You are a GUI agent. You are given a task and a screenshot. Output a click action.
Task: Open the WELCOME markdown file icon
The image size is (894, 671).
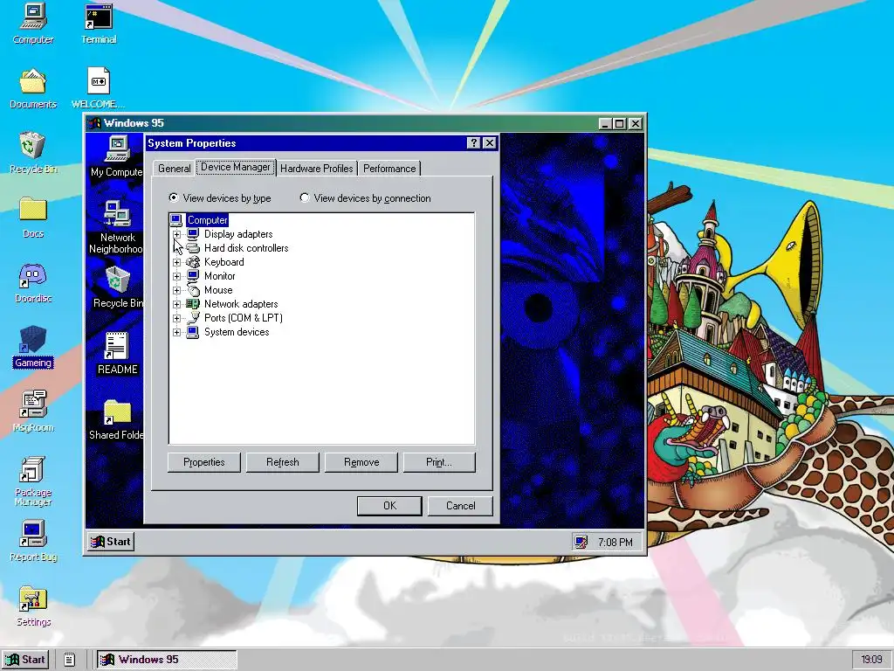point(98,81)
